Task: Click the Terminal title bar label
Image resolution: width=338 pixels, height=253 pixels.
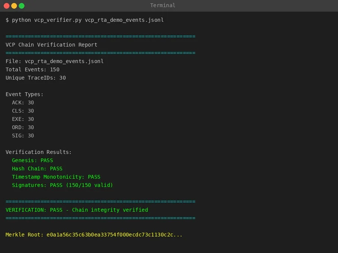Action: (162, 5)
